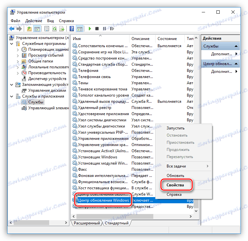Screen dimensions: 248x241
Task: Select Управляющий элемент WMI tree item
Action: click(48, 108)
